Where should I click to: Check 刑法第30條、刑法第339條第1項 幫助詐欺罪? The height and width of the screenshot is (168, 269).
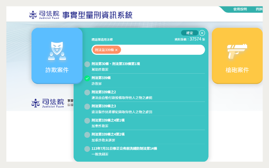(87, 64)
